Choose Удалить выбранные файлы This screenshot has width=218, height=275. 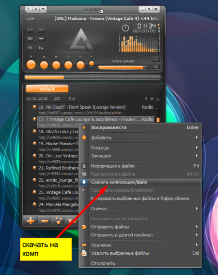point(140,253)
